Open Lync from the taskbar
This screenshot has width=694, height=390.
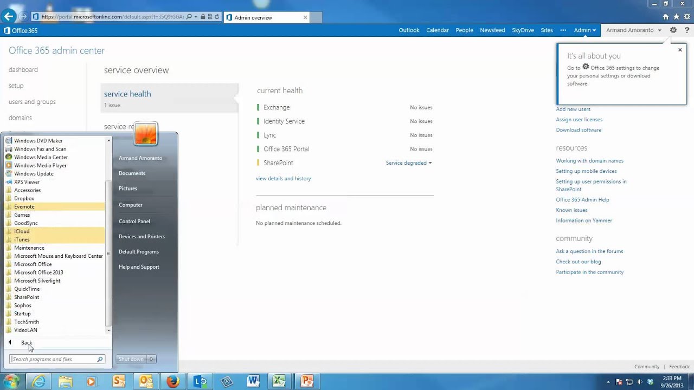point(200,381)
